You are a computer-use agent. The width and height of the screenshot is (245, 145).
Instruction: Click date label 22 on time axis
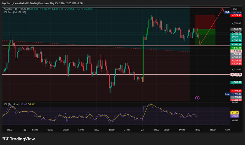pyautogui.click(x=25, y=130)
